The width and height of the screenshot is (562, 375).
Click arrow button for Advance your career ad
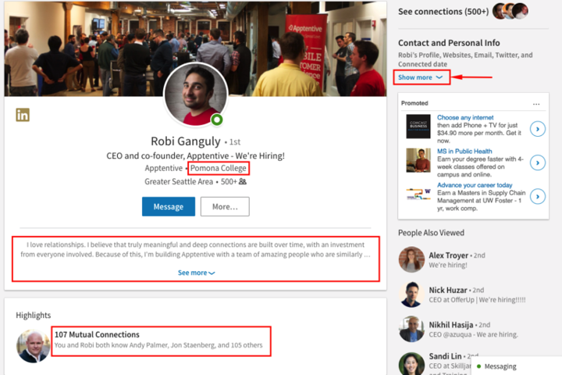point(537,196)
